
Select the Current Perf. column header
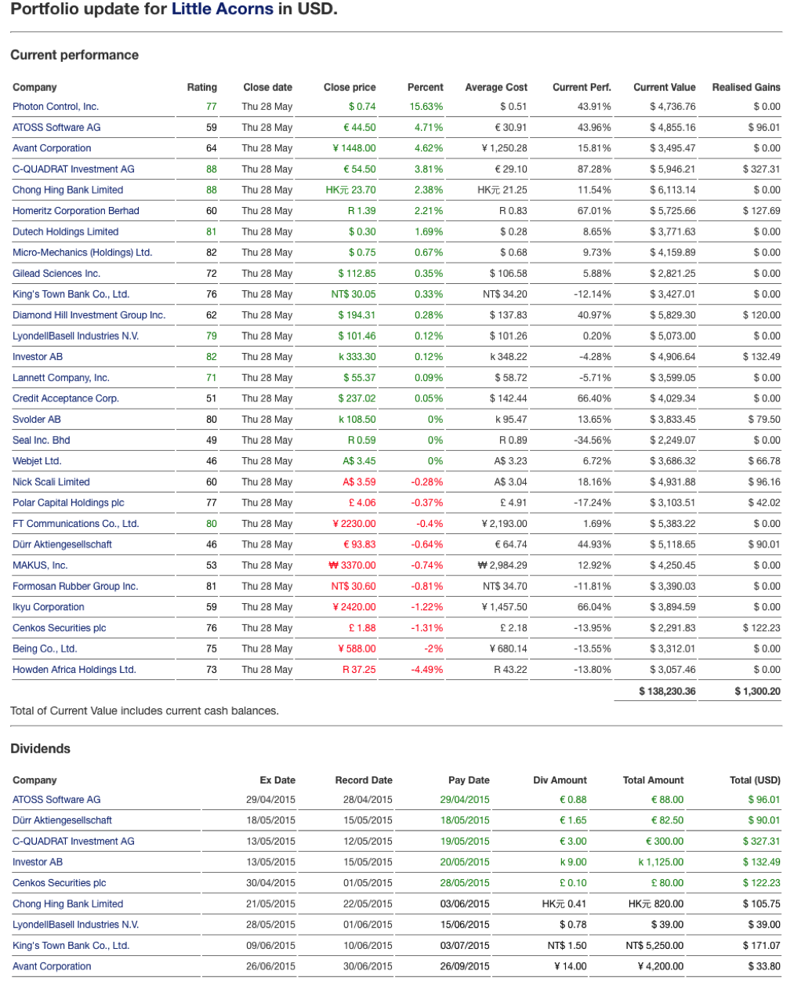pyautogui.click(x=582, y=87)
